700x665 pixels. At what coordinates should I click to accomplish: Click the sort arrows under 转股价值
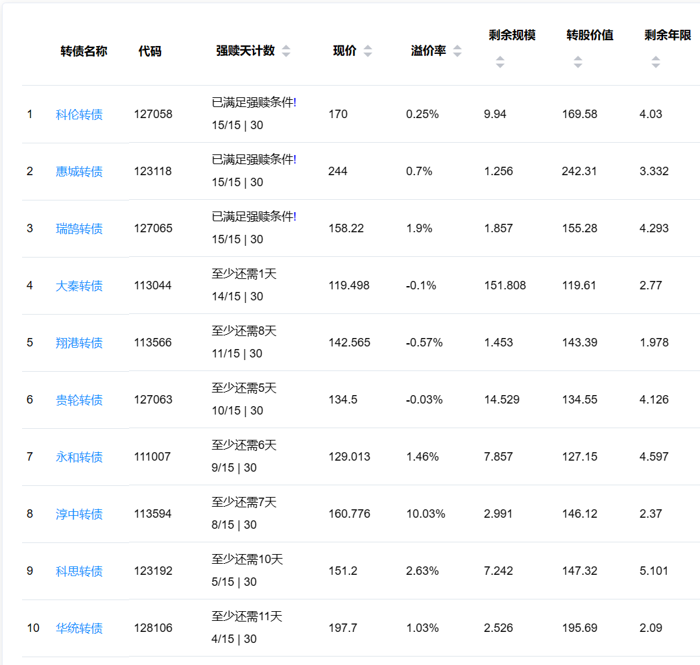coord(578,62)
